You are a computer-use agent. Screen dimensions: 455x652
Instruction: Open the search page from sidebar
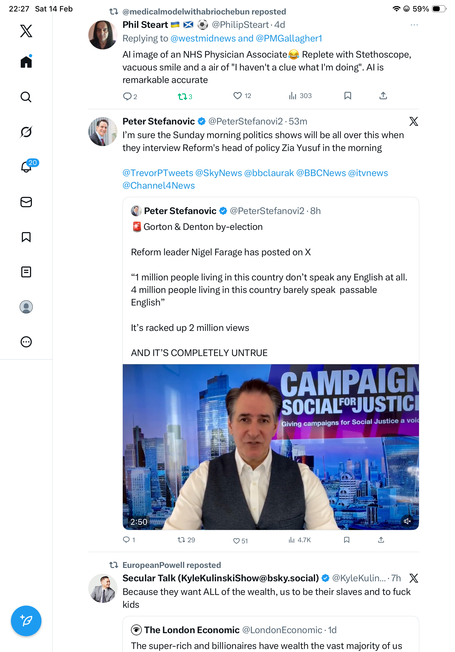26,97
